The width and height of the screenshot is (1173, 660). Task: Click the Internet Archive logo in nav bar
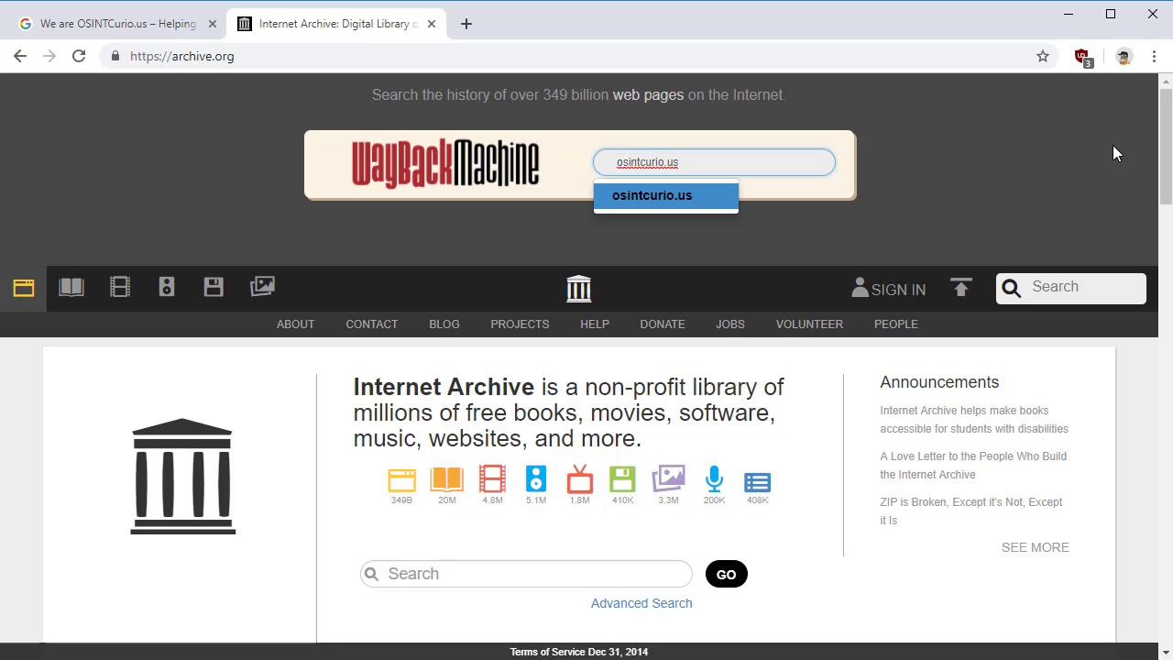click(x=579, y=289)
